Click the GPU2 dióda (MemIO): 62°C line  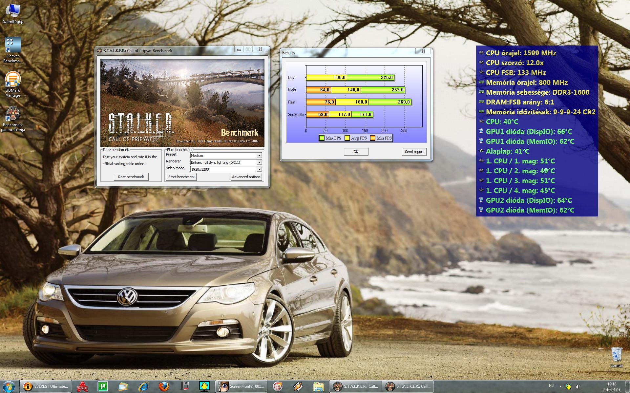tap(526, 210)
